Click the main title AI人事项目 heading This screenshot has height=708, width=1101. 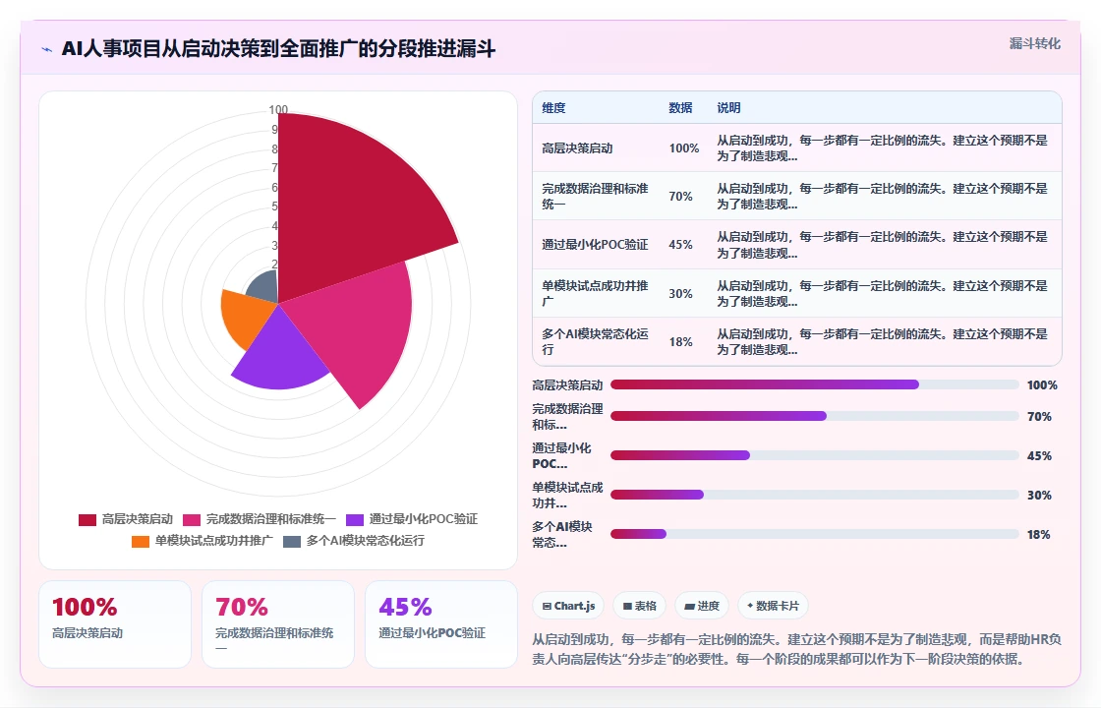pos(278,49)
